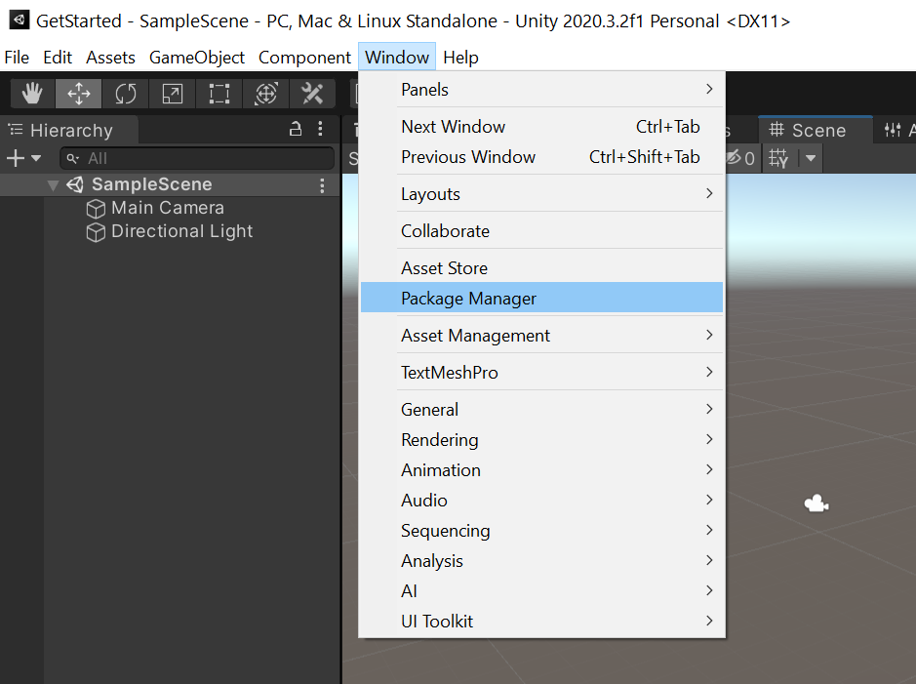Expand the AI submenu
The height and width of the screenshot is (684, 916).
coord(541,591)
